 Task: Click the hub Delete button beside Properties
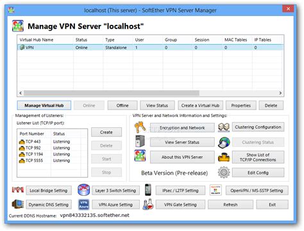pyautogui.click(x=271, y=106)
